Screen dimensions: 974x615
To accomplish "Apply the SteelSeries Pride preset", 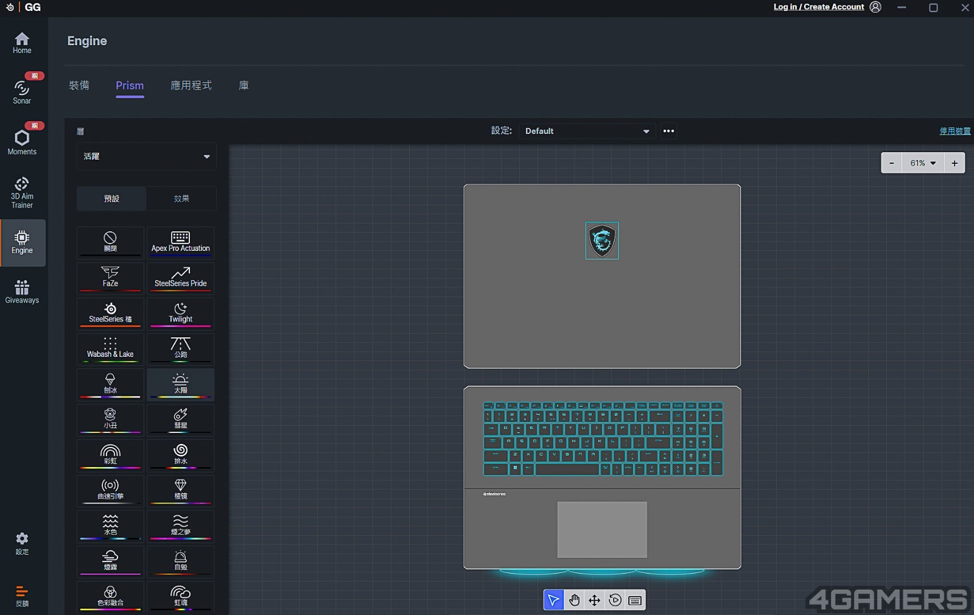I will pos(181,278).
